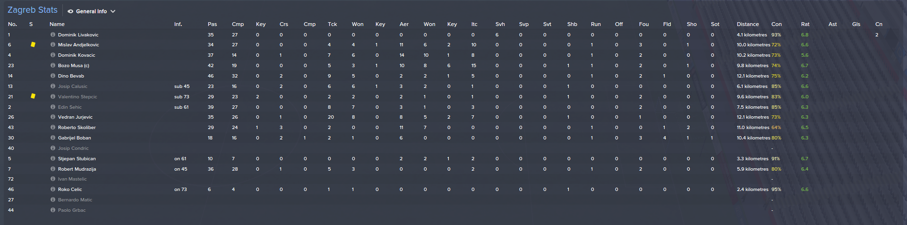Open the General Info view dropdown
Image resolution: width=907 pixels, height=225 pixels.
click(x=92, y=11)
